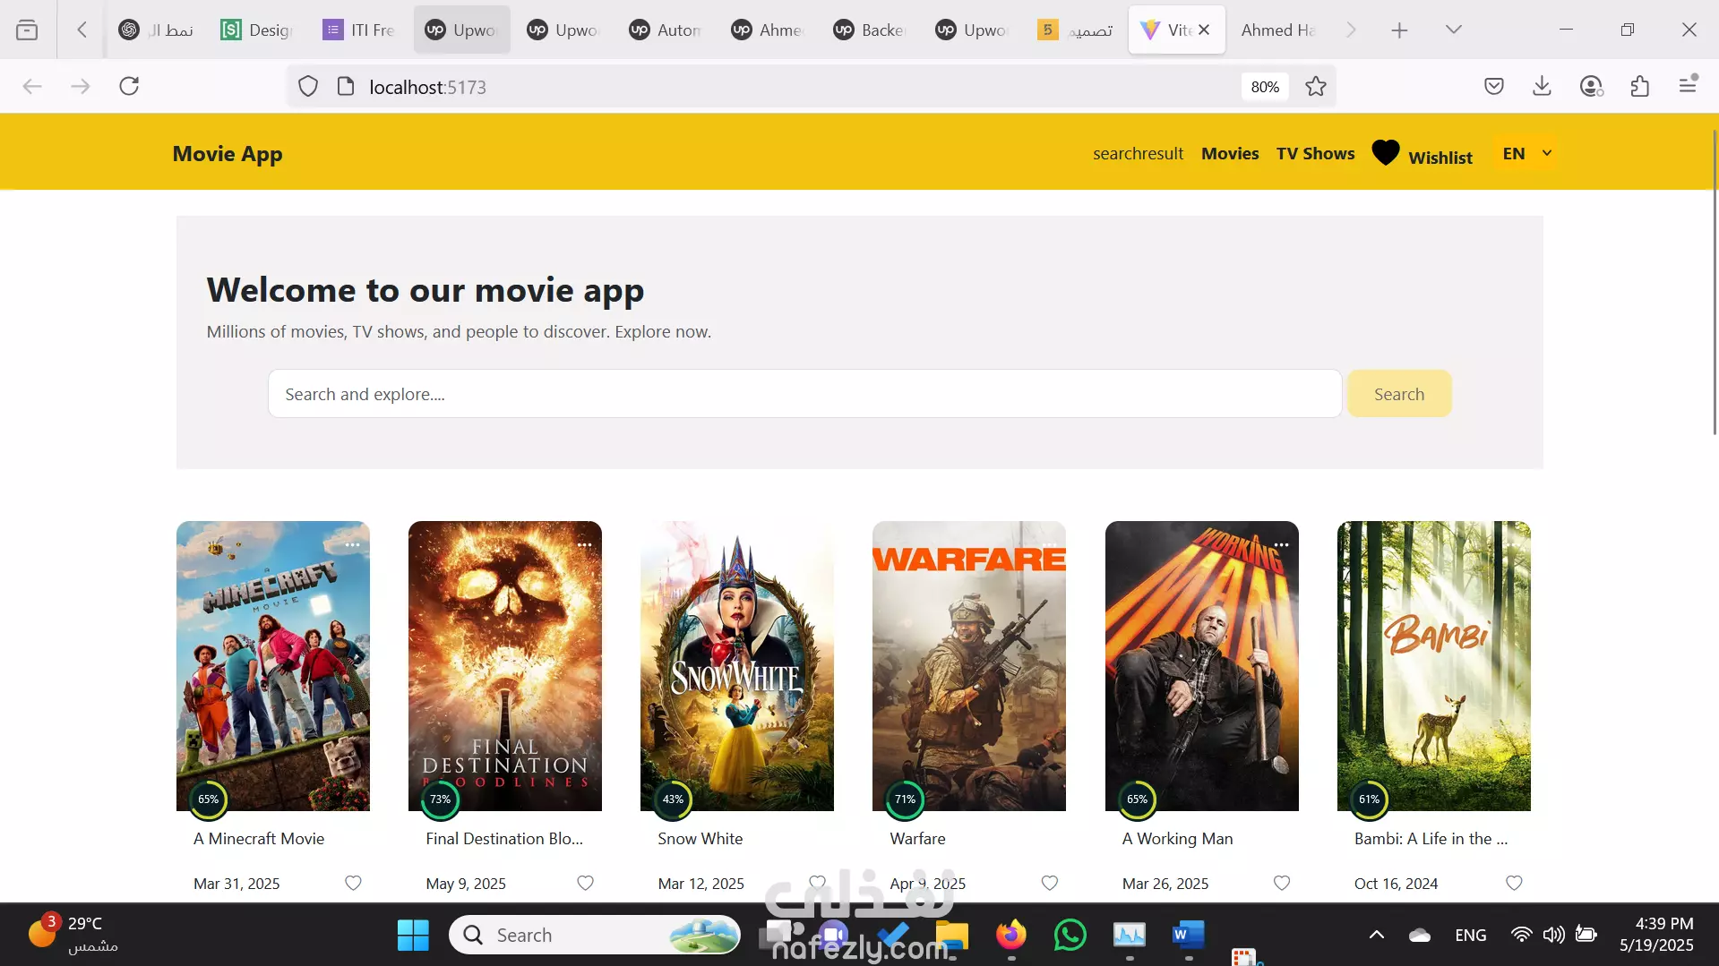Screen dimensions: 1719x966
Task: Focus the Search and explore input field
Action: click(804, 394)
